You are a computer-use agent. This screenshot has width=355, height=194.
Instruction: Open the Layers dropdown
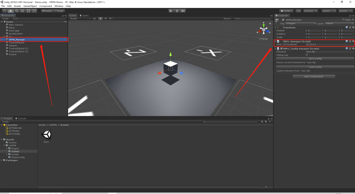329,11
